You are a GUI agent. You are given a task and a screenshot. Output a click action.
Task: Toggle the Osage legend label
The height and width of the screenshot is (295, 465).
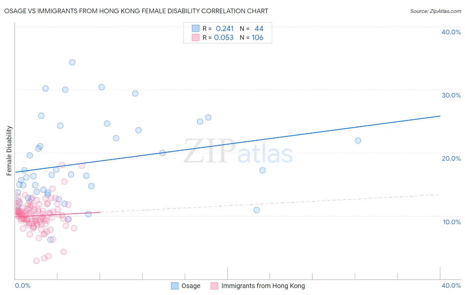click(x=191, y=286)
